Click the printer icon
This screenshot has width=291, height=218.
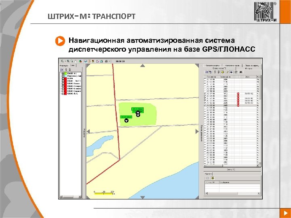click(106, 61)
